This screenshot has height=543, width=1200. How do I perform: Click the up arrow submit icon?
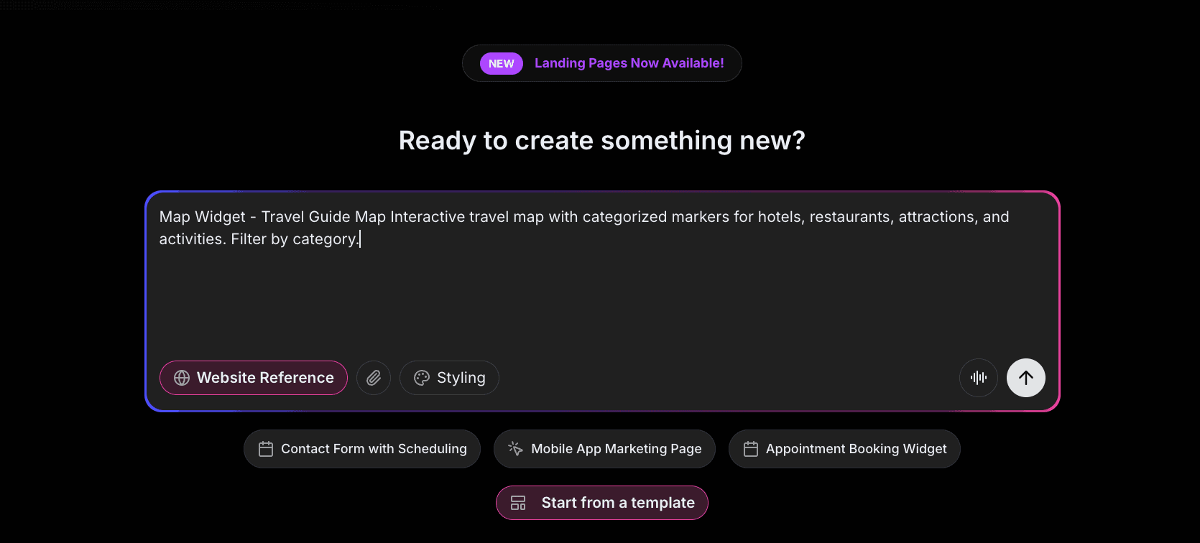pyautogui.click(x=1025, y=377)
